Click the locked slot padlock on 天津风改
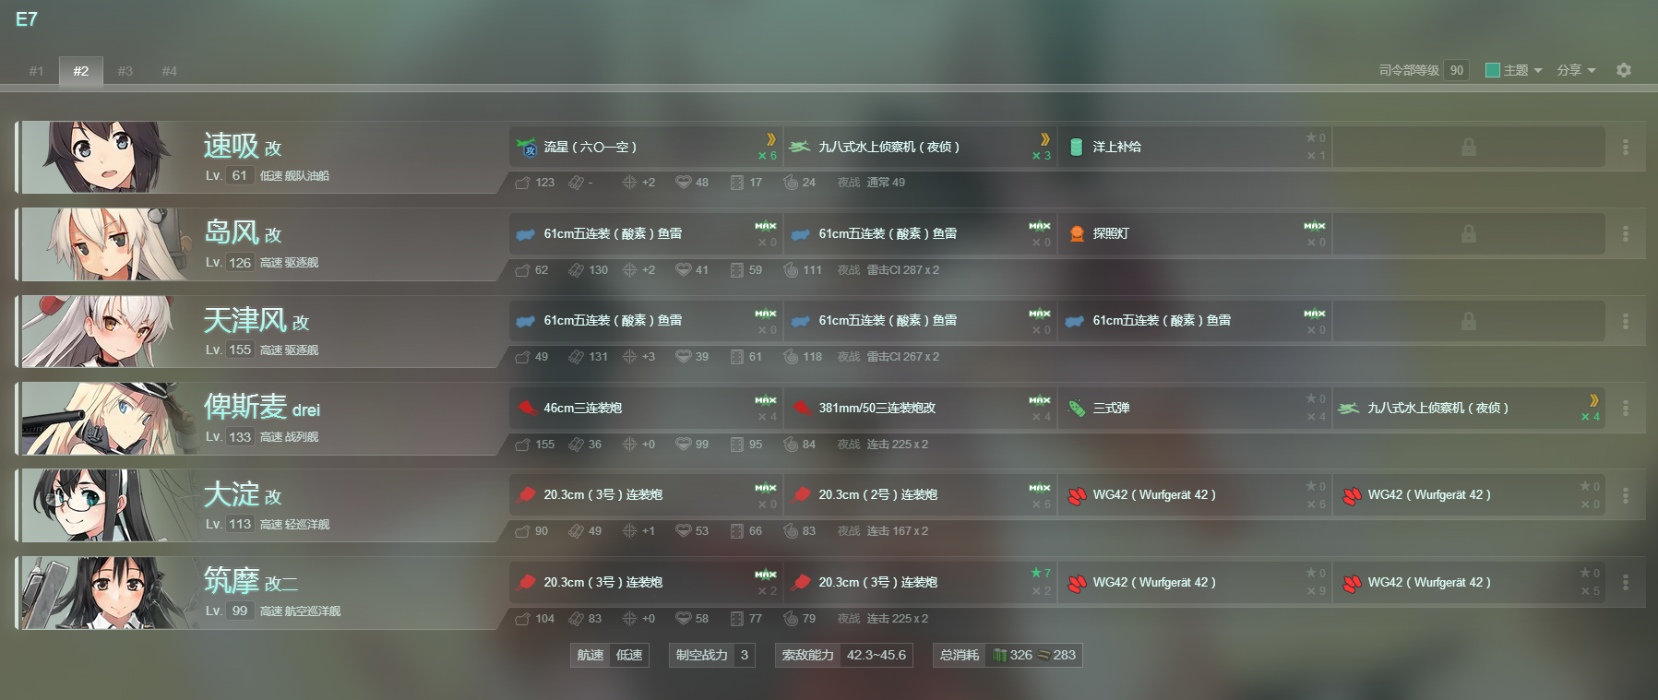The width and height of the screenshot is (1658, 700). [1469, 321]
